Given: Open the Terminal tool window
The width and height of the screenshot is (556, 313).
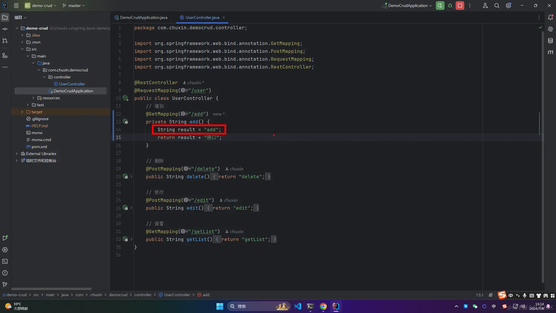Looking at the screenshot, I should click(x=5, y=261).
